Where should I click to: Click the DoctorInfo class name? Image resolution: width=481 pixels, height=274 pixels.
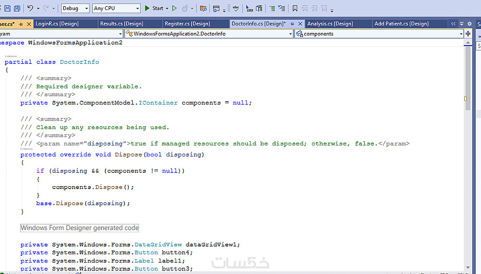(x=79, y=62)
